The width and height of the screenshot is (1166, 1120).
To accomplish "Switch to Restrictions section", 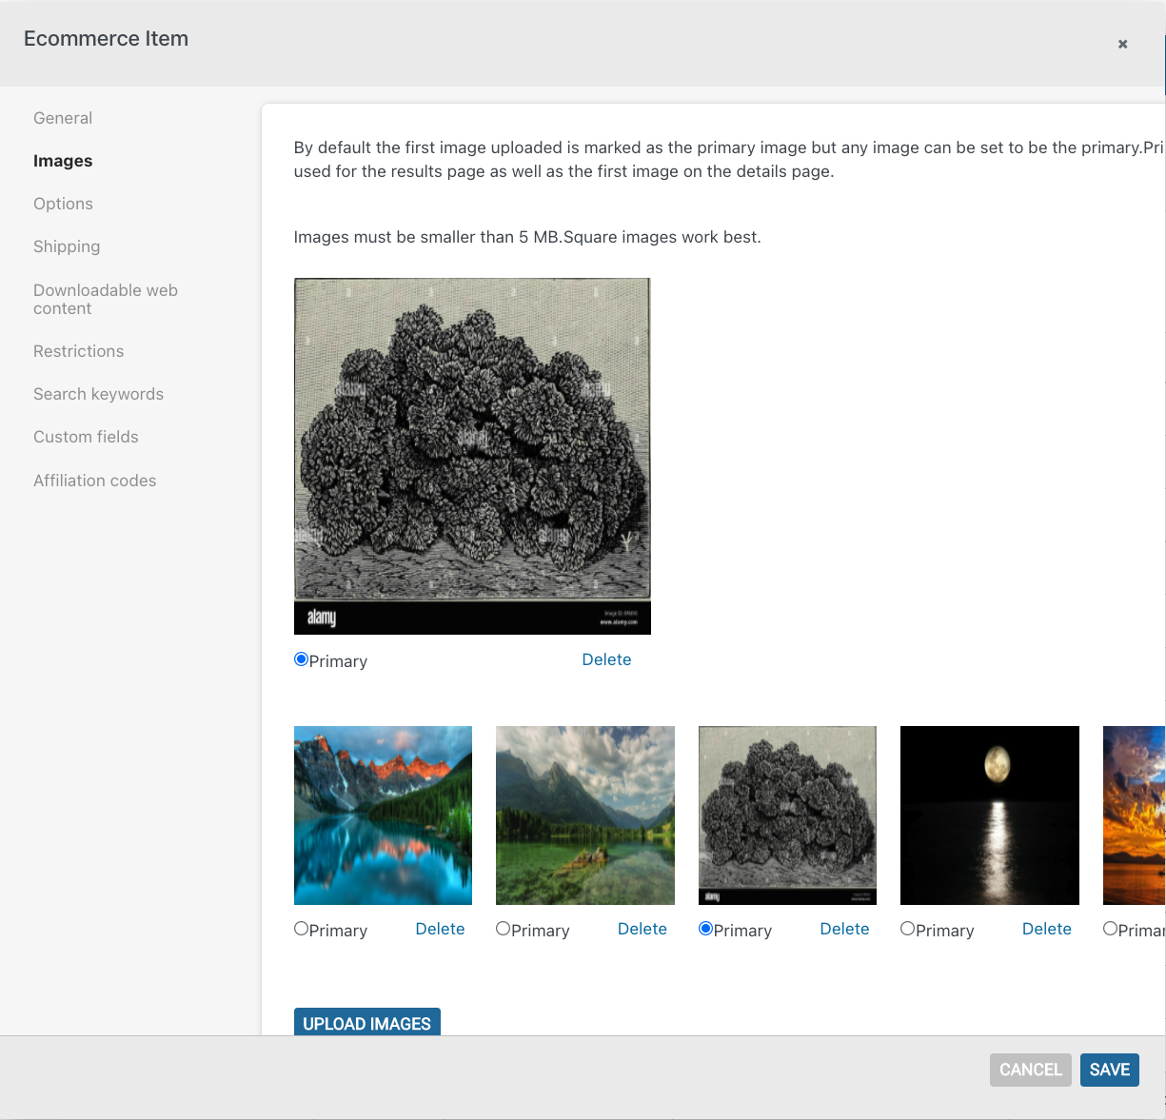I will (x=78, y=351).
